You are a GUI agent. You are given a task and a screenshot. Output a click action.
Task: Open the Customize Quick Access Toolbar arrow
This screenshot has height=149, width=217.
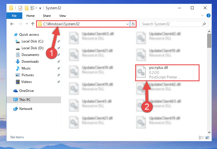pyautogui.click(x=40, y=8)
